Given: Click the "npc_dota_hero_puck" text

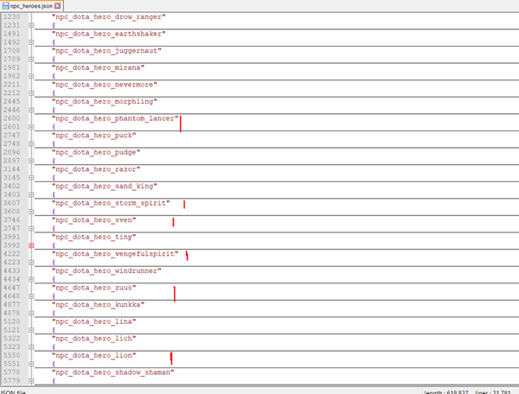Looking at the screenshot, I should point(93,136).
